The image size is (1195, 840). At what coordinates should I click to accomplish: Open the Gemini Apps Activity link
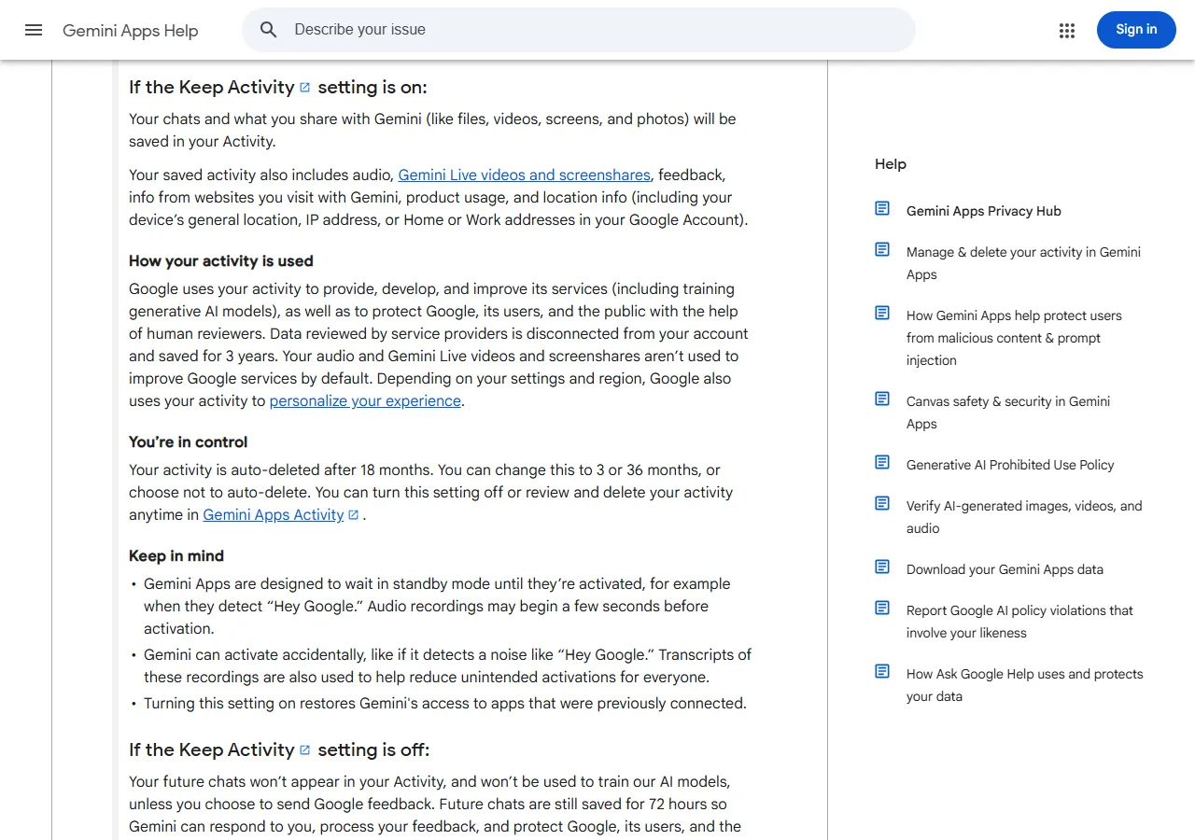pyautogui.click(x=274, y=515)
